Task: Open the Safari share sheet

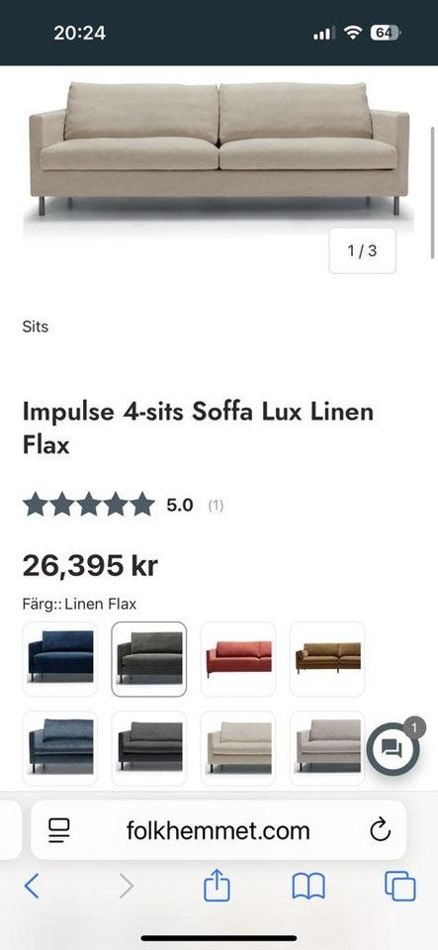Action: [x=217, y=885]
